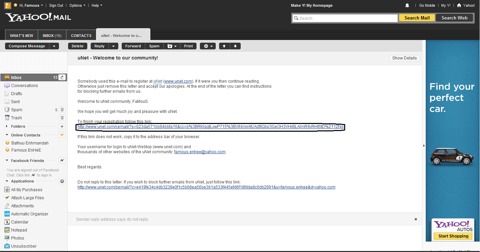Viewport: 480px width, 252px height.
Task: Click Facebook Friends sign-in icon
Action: (62, 160)
